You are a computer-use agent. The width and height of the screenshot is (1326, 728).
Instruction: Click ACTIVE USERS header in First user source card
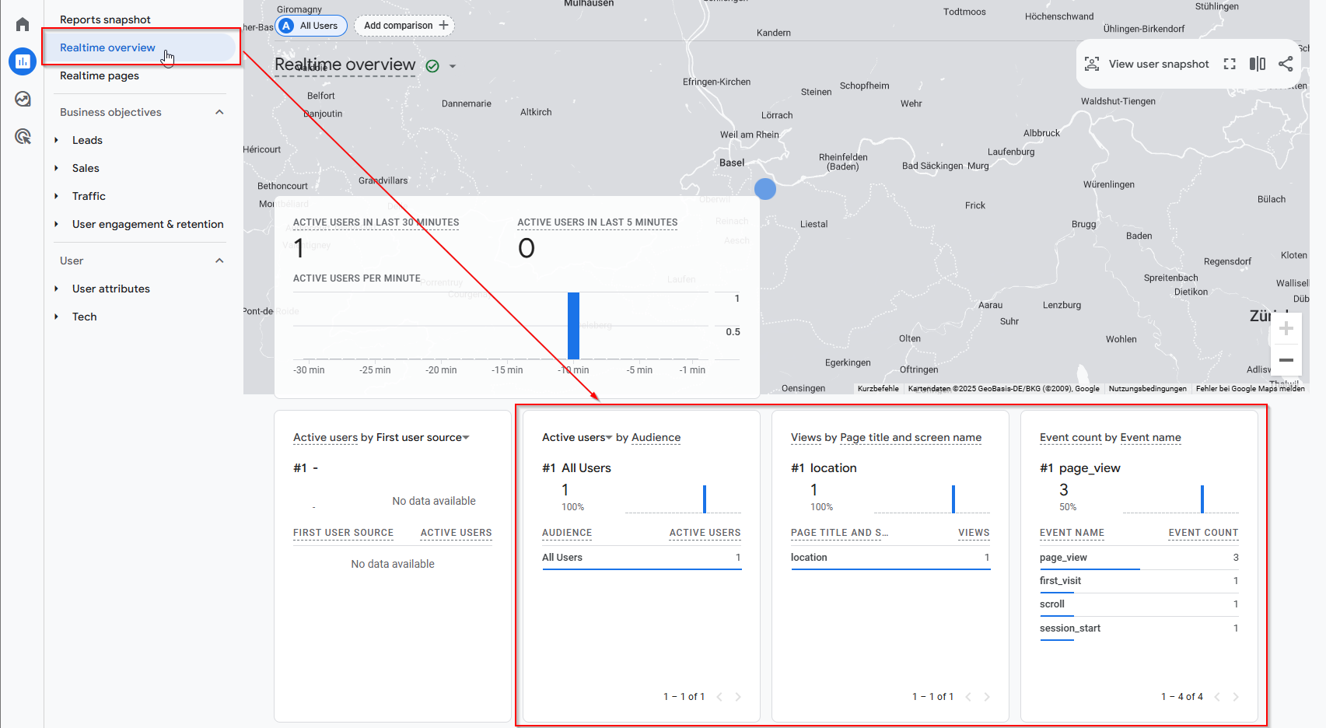(x=456, y=533)
